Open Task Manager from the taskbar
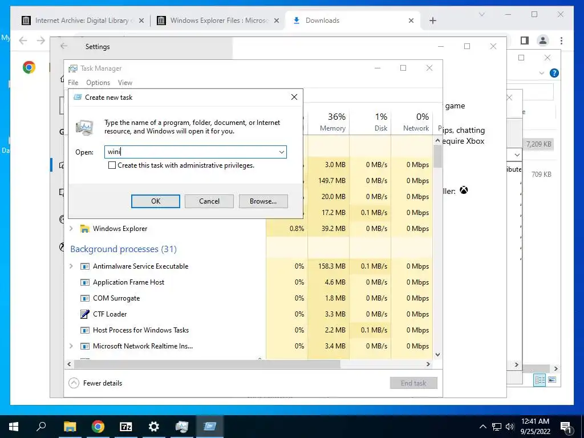Screen dimensions: 584x438 pyautogui.click(x=182, y=427)
